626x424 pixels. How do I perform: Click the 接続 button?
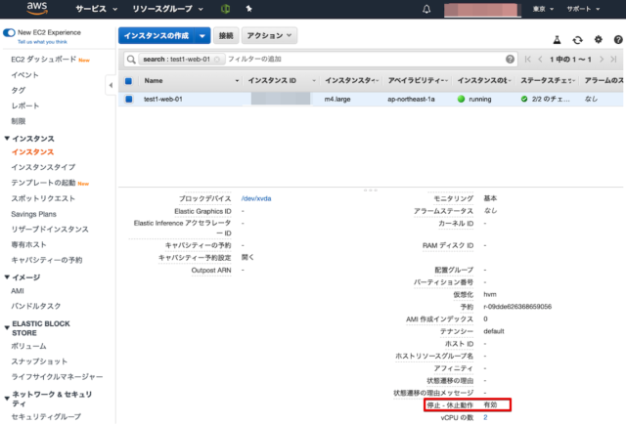tap(226, 36)
